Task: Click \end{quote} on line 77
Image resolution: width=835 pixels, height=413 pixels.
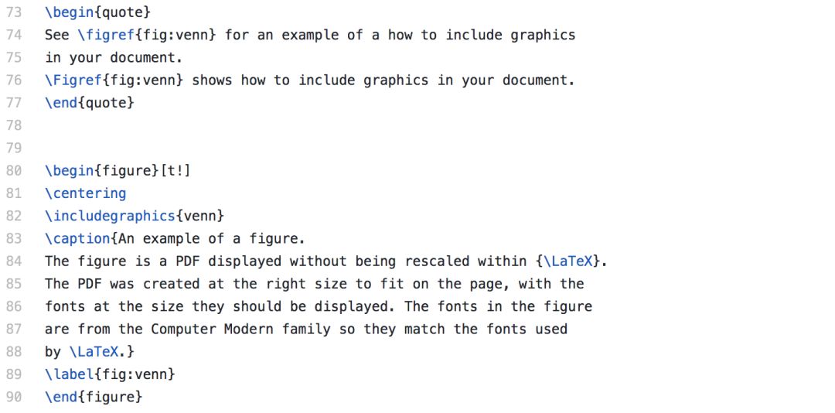Action: (90, 103)
